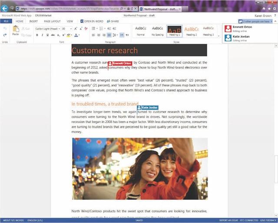Viewport: 278px width, 223px height.
Task: Switch to the INSERT ribbon tab
Action: tap(33, 21)
